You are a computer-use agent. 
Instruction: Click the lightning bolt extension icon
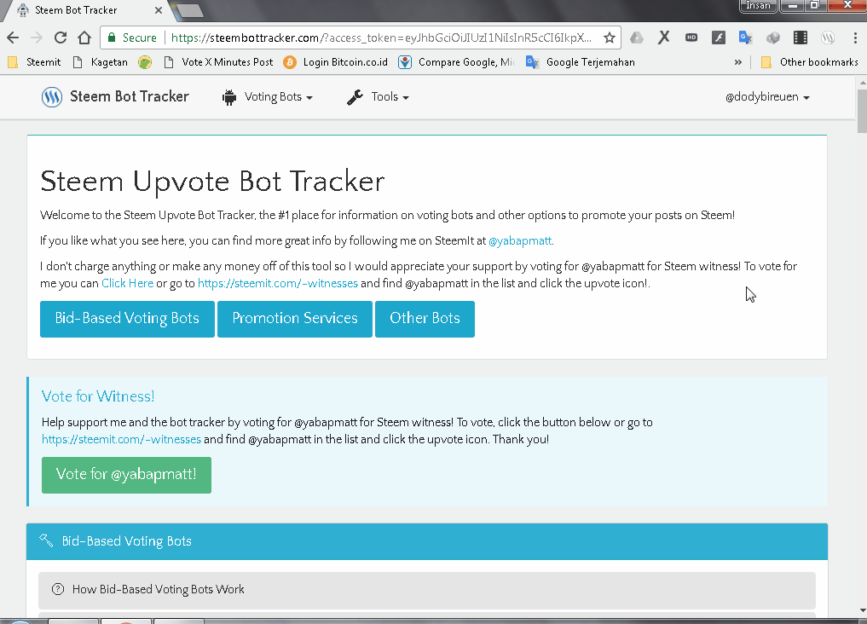pos(719,38)
